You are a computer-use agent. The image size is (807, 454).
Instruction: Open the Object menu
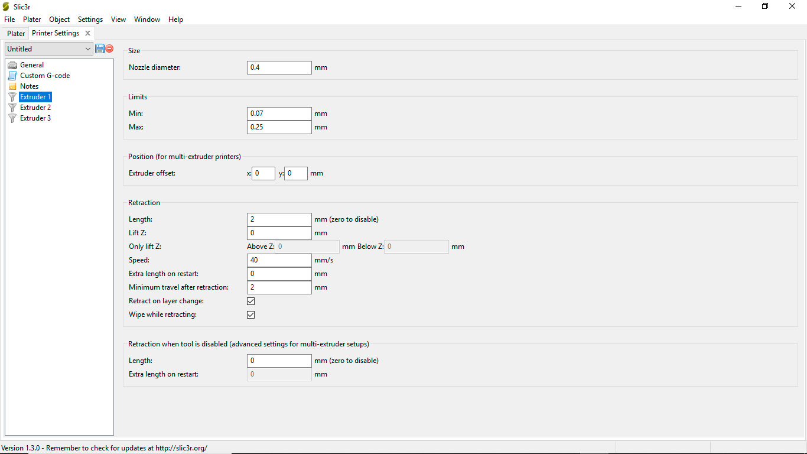pos(60,20)
